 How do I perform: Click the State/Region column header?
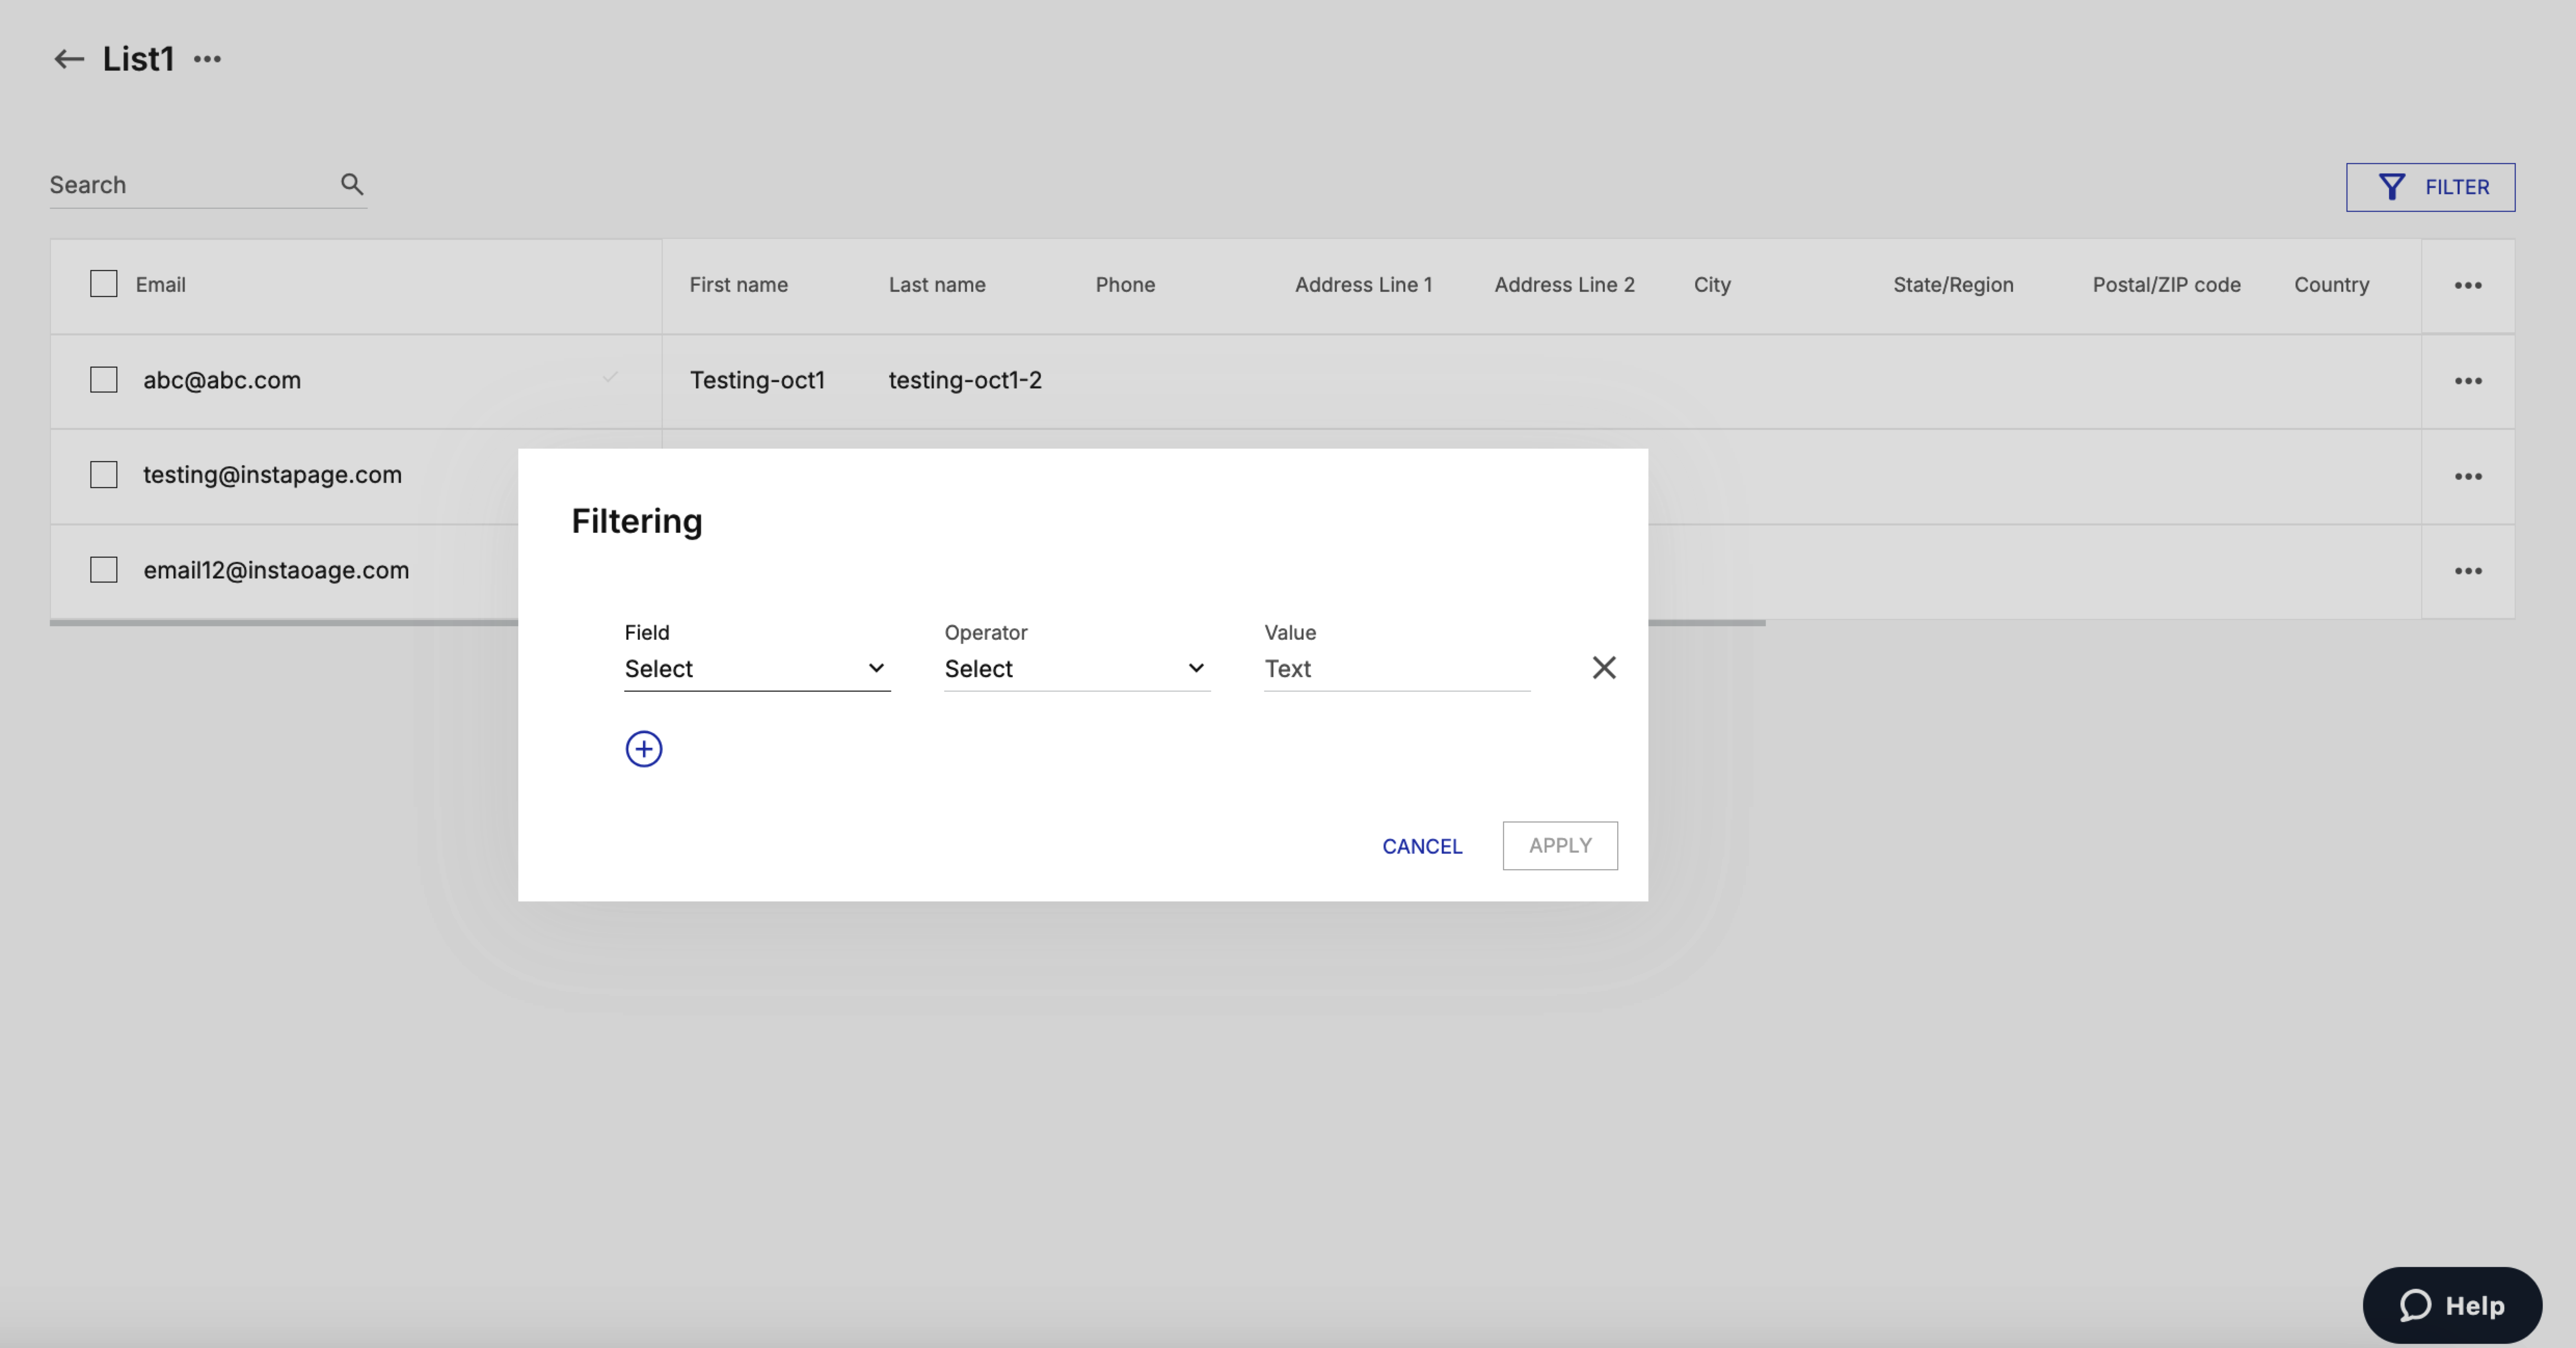(x=1952, y=285)
